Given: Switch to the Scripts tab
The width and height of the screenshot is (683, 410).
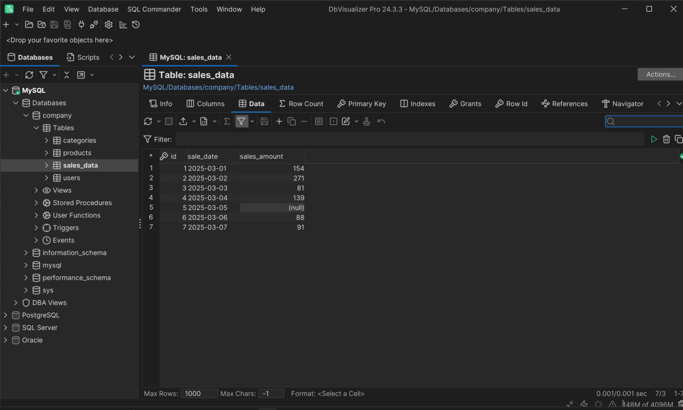Looking at the screenshot, I should point(83,57).
